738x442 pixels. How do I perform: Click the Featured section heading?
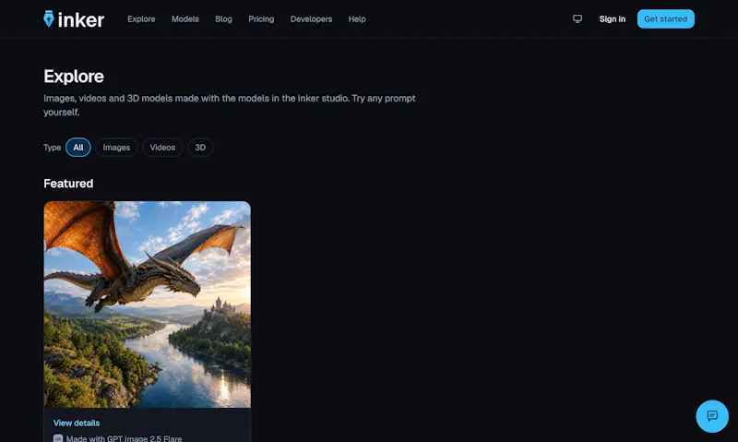pos(68,184)
